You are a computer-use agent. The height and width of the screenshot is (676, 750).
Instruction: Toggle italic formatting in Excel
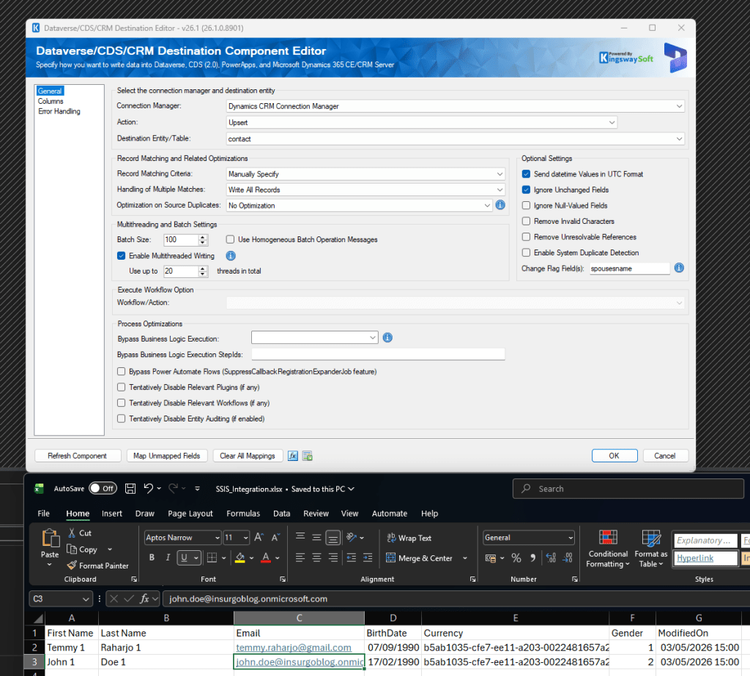[x=168, y=557]
